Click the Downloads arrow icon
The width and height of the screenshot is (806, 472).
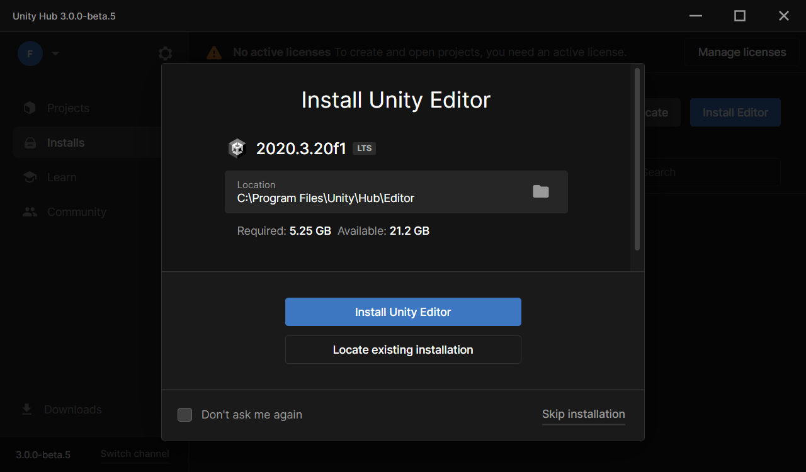[x=27, y=410]
